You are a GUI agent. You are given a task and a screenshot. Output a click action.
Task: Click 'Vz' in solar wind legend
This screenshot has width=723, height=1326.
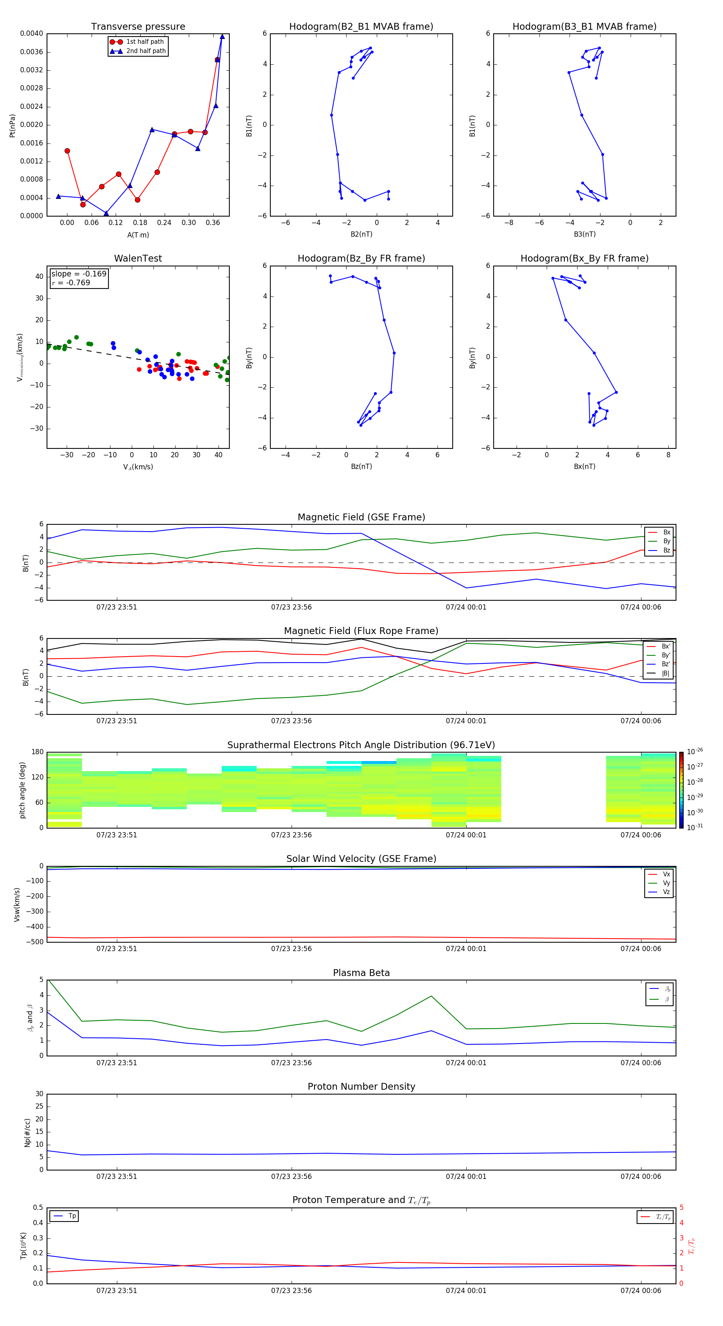tap(660, 892)
